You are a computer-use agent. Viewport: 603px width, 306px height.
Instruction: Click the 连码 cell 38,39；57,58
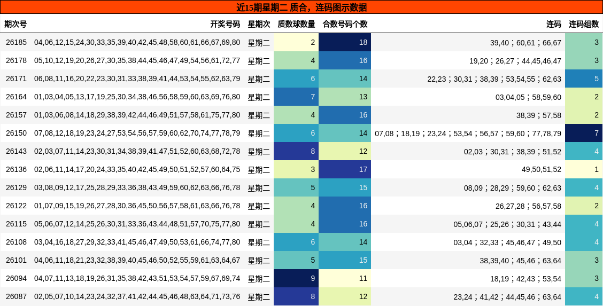[x=538, y=115]
